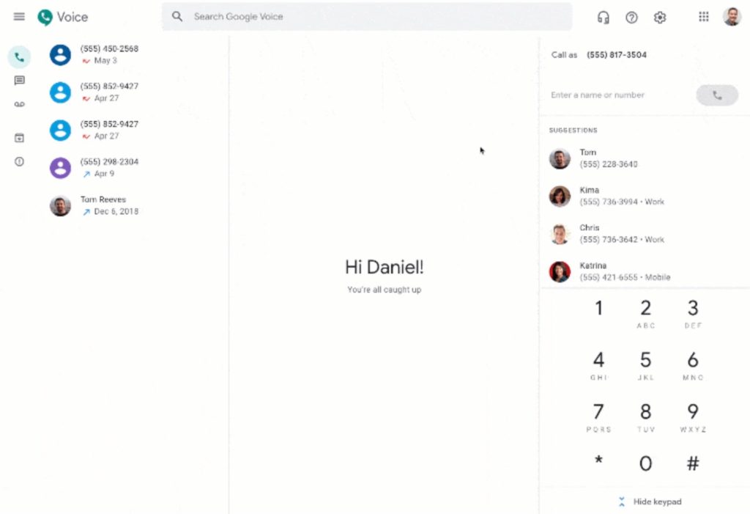The image size is (750, 514).
Task: Open the Voicemail icon in sidebar
Action: point(19,104)
